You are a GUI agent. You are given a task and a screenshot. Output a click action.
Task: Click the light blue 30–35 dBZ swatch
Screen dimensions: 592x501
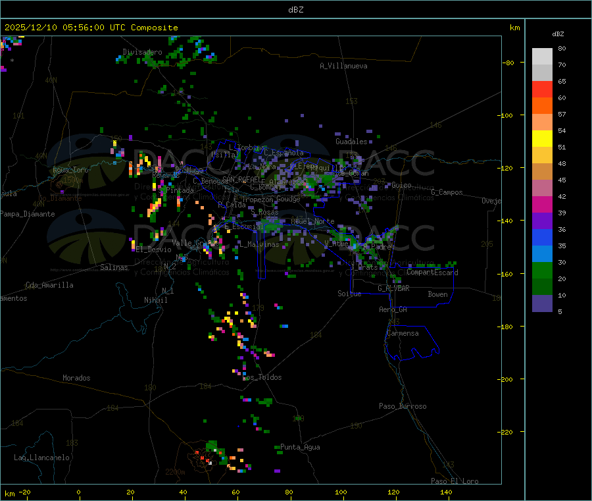tap(542, 254)
